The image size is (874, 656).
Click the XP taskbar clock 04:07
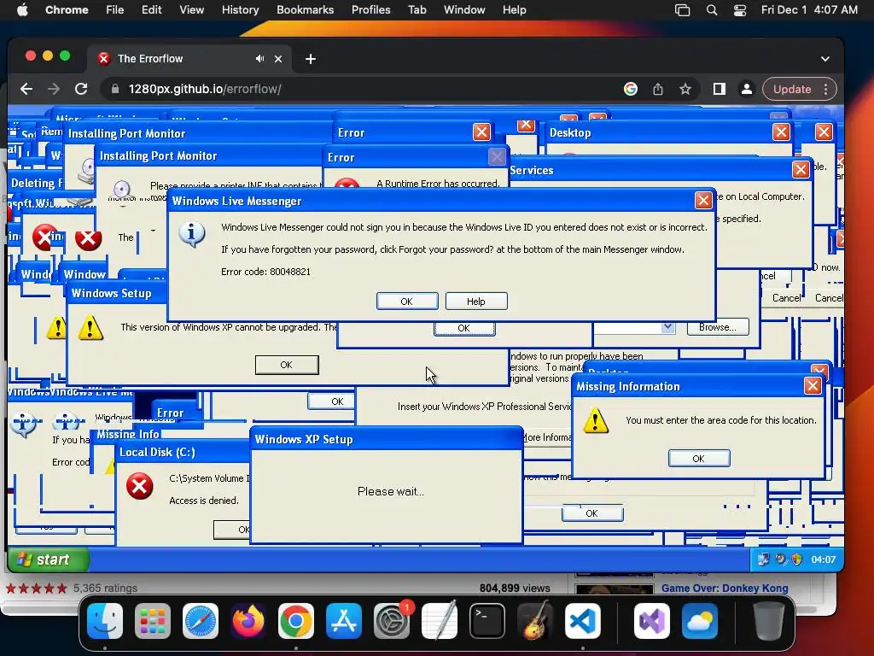pyautogui.click(x=824, y=559)
